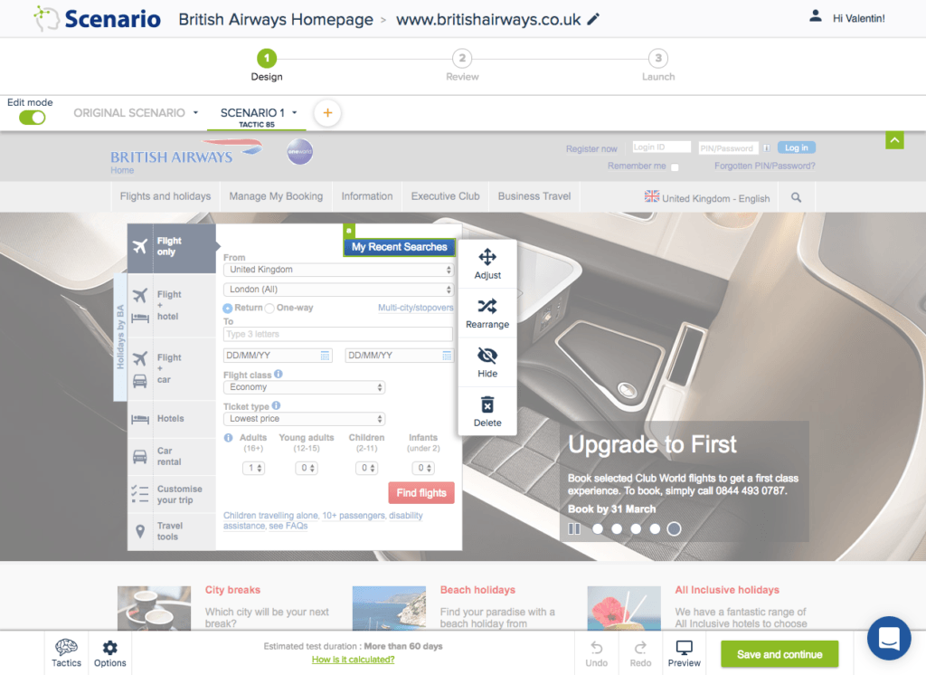
Task: Click the Flight class info icon
Action: [279, 375]
